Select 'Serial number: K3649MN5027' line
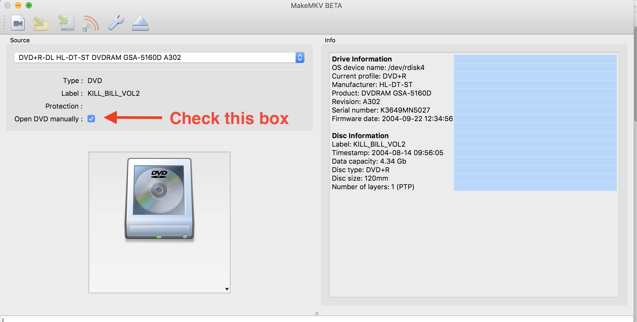This screenshot has width=637, height=322. 381,110
